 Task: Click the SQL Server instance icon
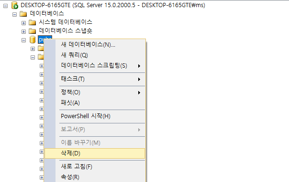coord(14,5)
